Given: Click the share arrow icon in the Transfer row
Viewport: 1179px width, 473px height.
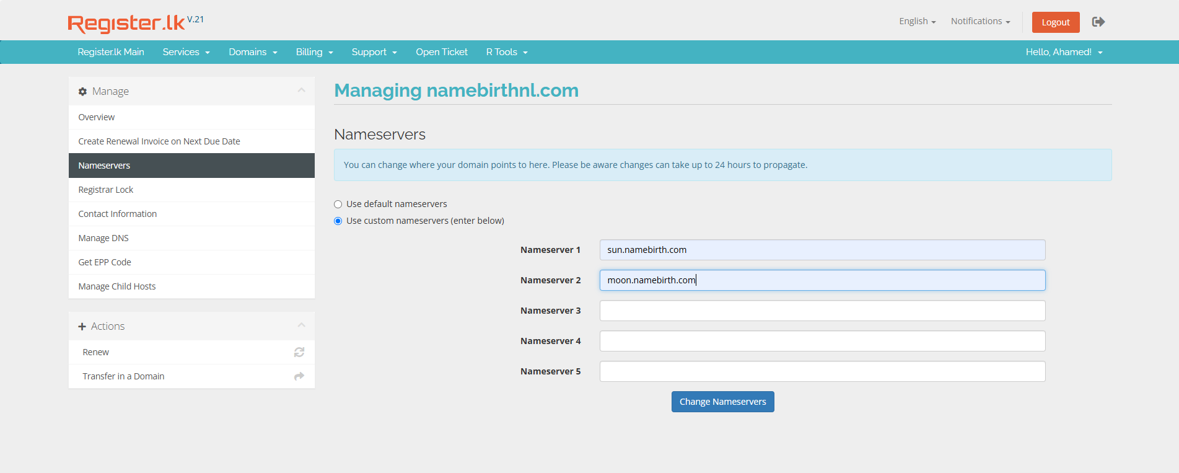Looking at the screenshot, I should click(299, 376).
